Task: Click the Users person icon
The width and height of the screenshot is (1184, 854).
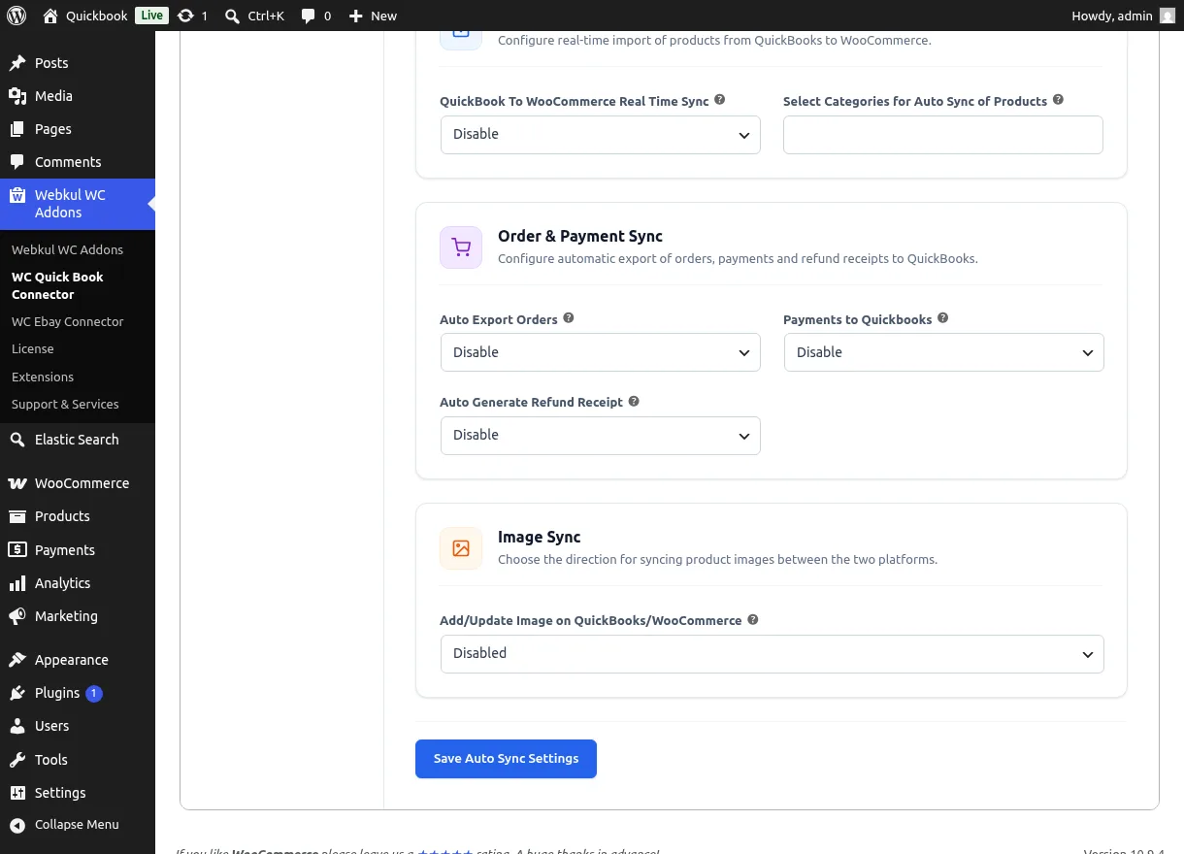Action: click(x=17, y=726)
